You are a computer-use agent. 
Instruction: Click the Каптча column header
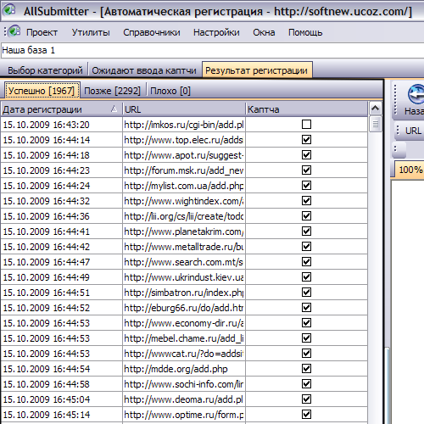point(307,109)
